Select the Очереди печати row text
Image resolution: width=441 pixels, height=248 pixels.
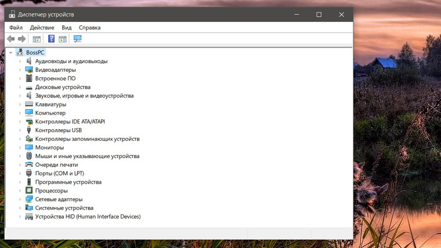(56, 165)
